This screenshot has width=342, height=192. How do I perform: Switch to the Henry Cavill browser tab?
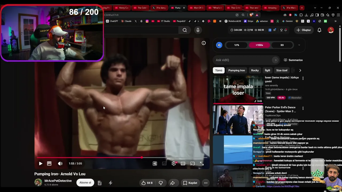(x=122, y=8)
